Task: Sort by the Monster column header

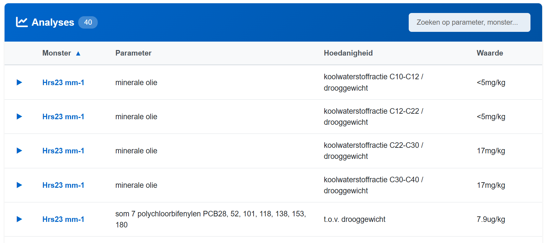Action: 57,53
